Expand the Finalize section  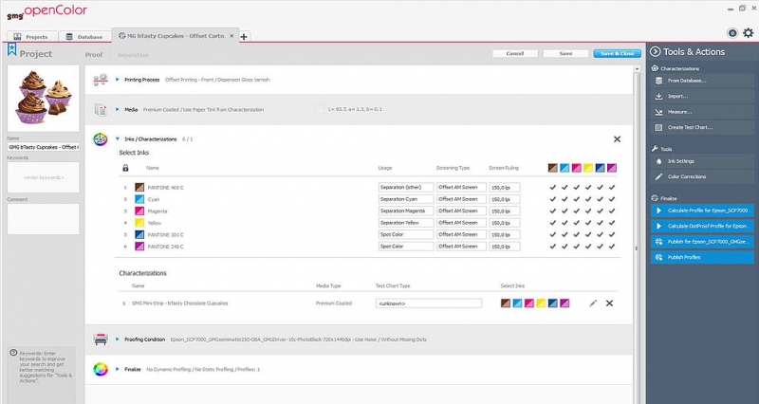point(117,369)
